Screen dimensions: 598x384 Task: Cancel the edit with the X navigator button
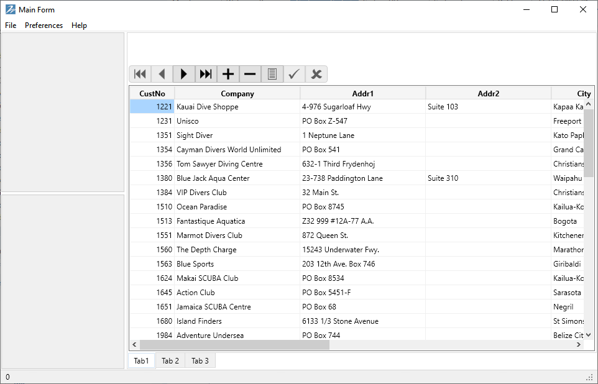[x=316, y=74]
